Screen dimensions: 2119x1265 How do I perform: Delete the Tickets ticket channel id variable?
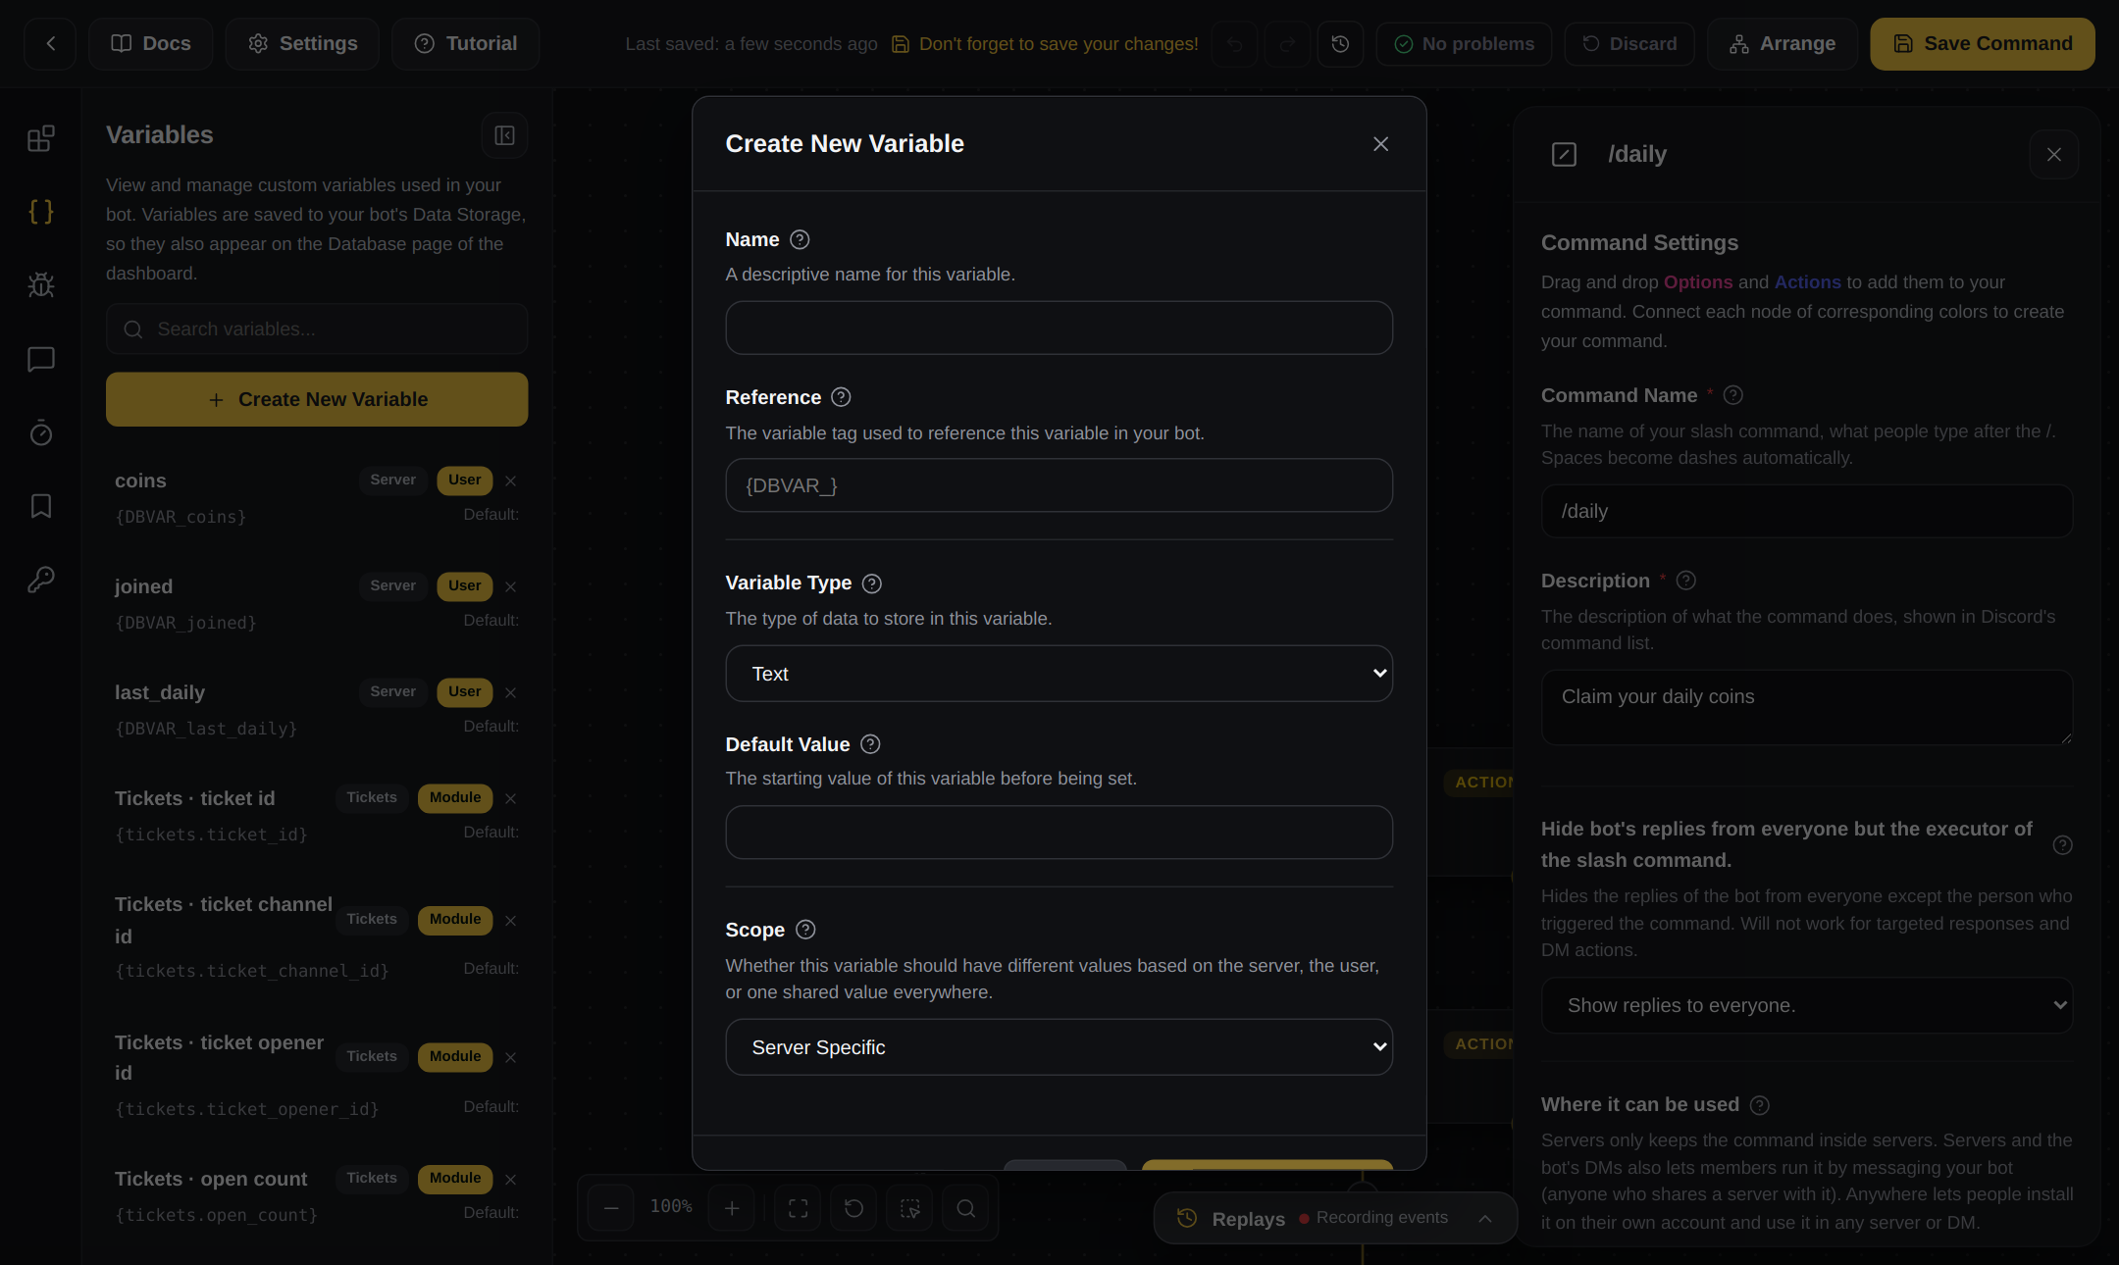510,920
